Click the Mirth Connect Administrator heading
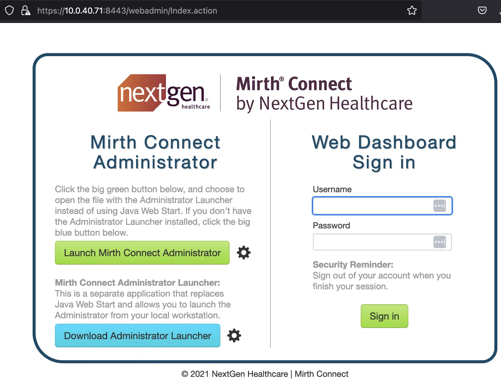This screenshot has width=501, height=388. (155, 152)
